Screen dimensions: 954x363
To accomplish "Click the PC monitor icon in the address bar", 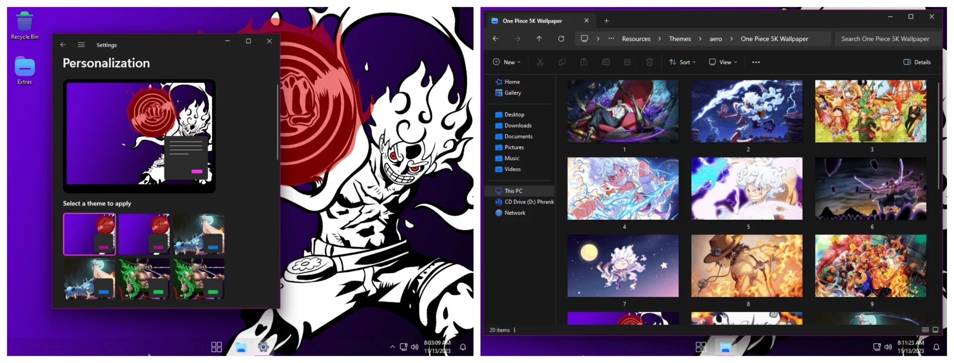I will point(584,39).
